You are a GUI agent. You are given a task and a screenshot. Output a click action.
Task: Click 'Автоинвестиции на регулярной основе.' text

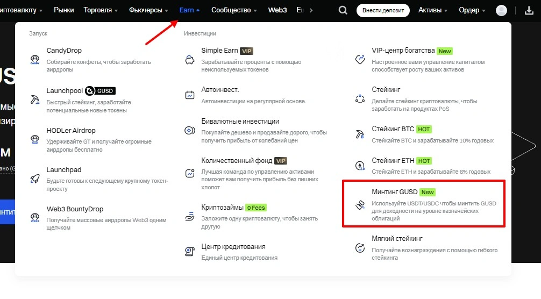click(x=254, y=101)
